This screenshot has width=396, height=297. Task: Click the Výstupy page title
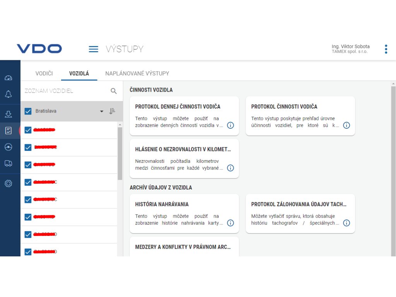tap(125, 49)
